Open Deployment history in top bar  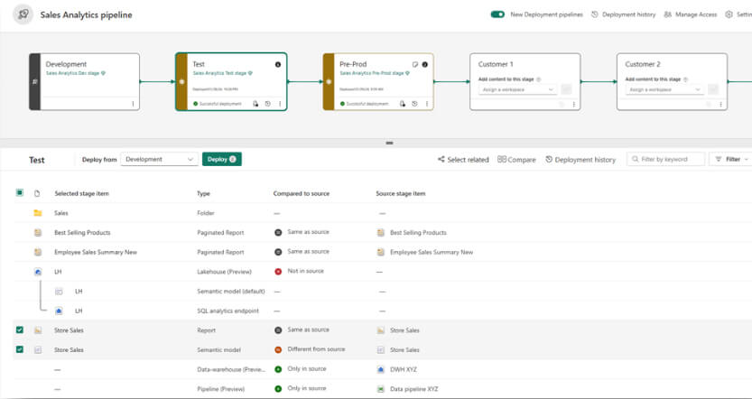[623, 14]
